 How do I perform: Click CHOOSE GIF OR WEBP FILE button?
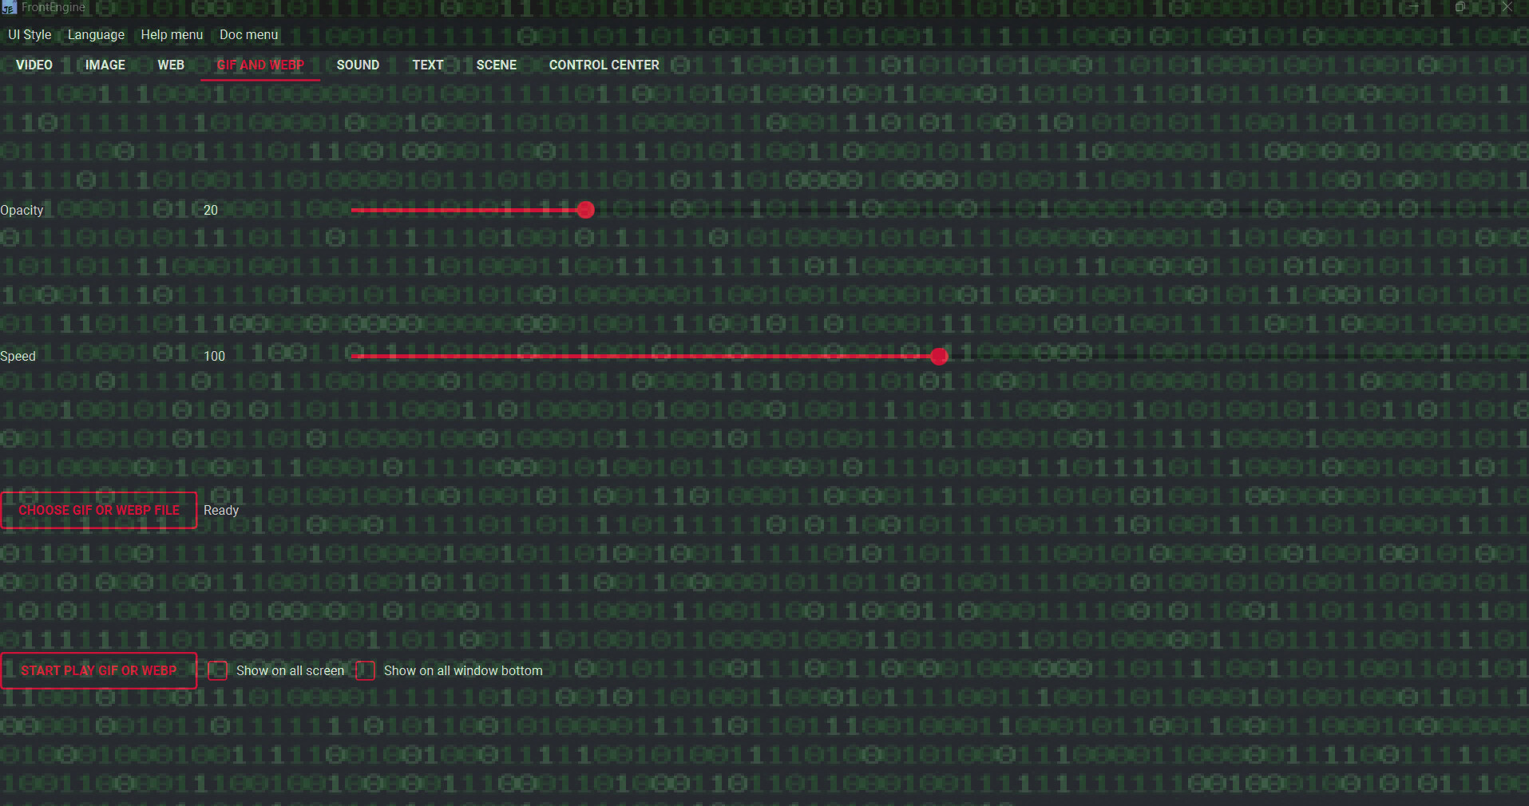(99, 510)
